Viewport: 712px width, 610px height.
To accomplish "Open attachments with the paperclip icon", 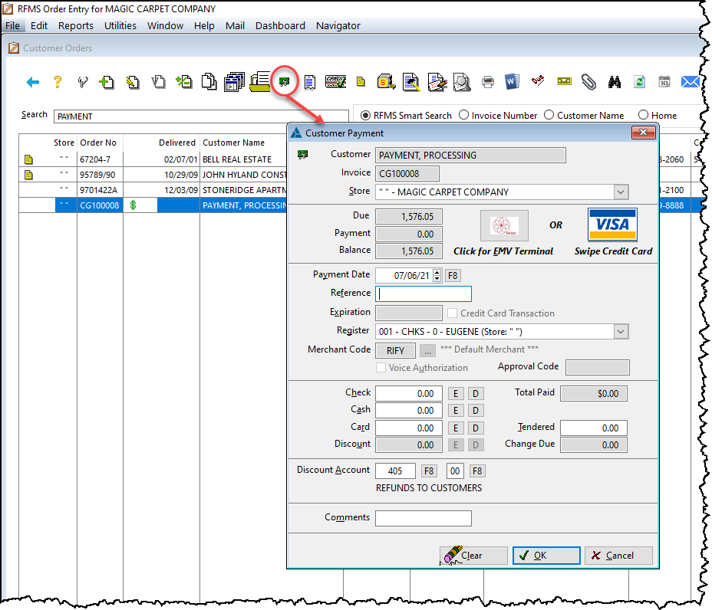I will (x=588, y=82).
